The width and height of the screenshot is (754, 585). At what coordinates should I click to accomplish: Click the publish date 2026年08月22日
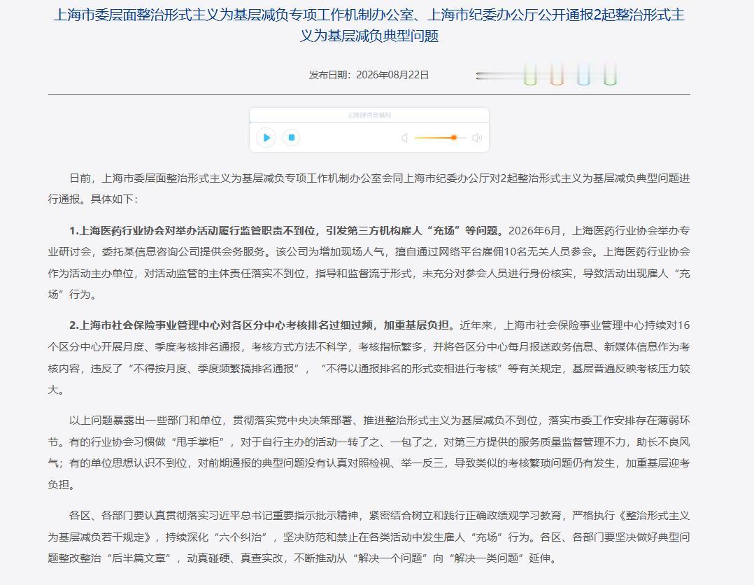point(392,75)
